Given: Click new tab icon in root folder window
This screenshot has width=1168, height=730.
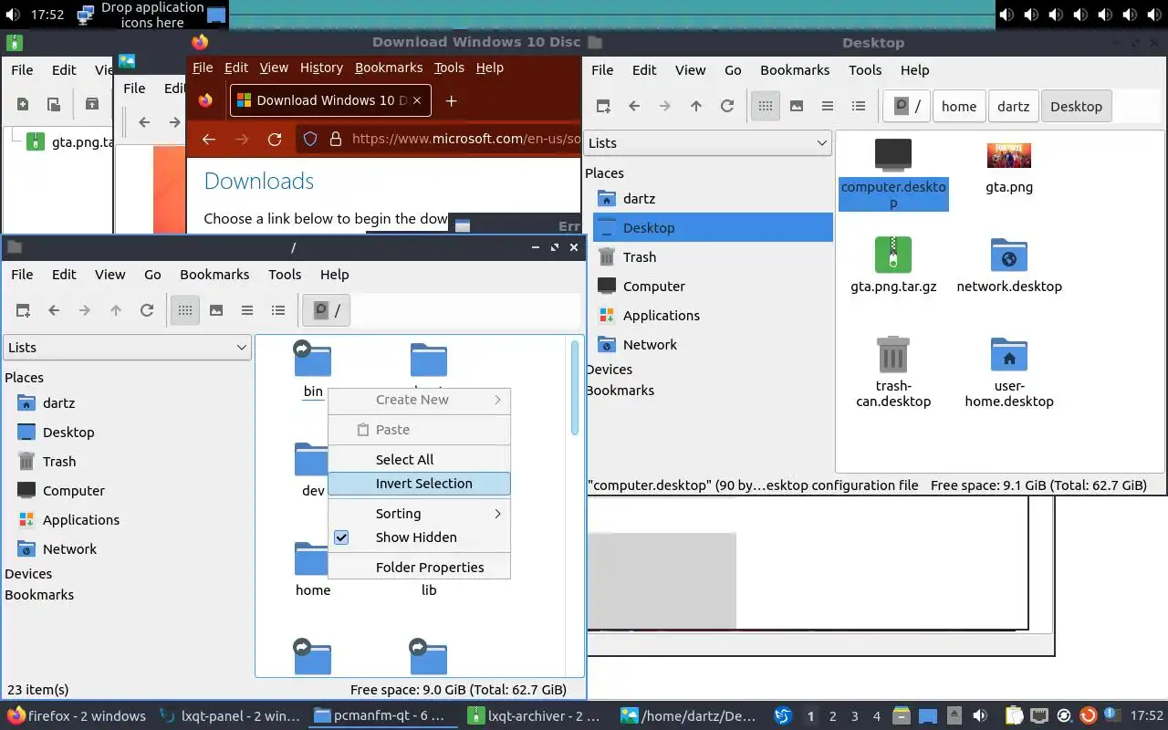Looking at the screenshot, I should [x=23, y=310].
